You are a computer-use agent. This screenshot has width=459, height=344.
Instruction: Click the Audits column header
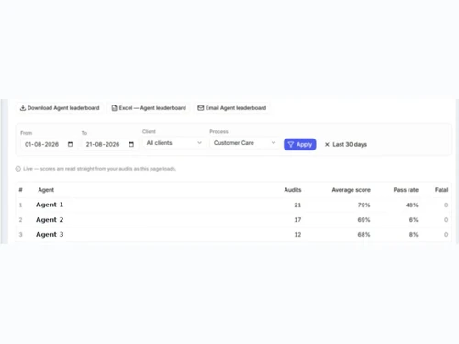click(293, 190)
